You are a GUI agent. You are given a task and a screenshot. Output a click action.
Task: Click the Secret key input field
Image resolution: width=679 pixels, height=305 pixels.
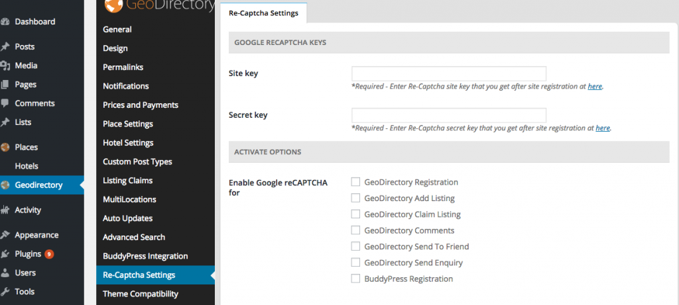click(x=449, y=115)
